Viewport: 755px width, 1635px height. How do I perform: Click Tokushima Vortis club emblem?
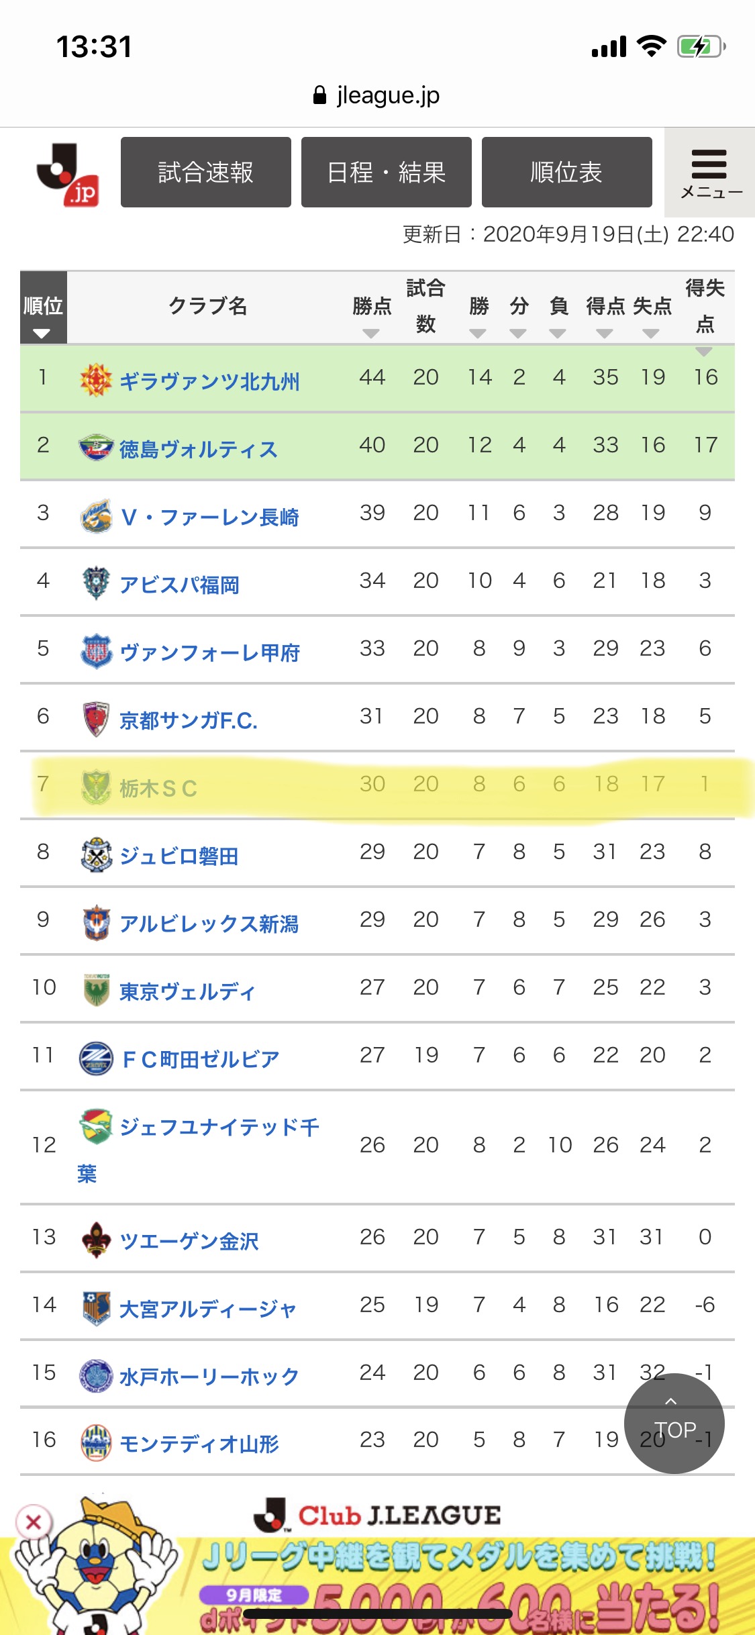(96, 448)
